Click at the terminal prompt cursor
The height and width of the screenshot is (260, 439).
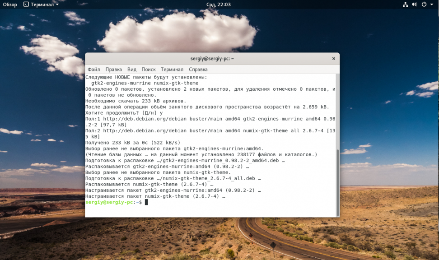[x=146, y=202]
